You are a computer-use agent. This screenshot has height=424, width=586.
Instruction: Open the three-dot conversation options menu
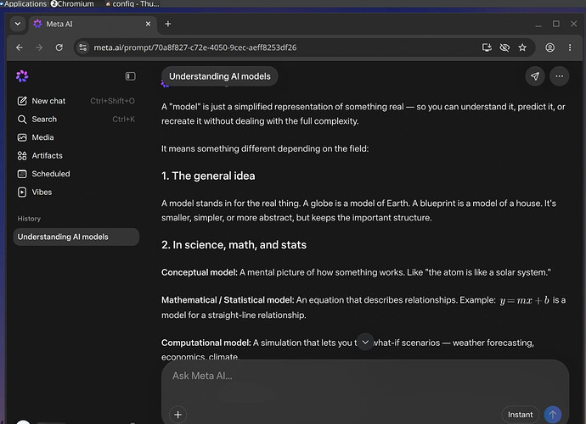(x=559, y=76)
